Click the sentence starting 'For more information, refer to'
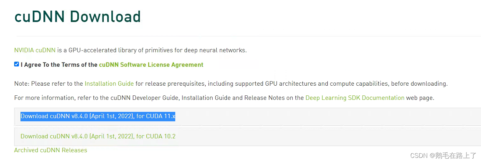 click(224, 98)
